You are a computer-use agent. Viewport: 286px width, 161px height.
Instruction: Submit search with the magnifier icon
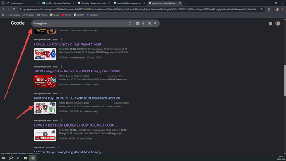pyautogui.click(x=155, y=23)
